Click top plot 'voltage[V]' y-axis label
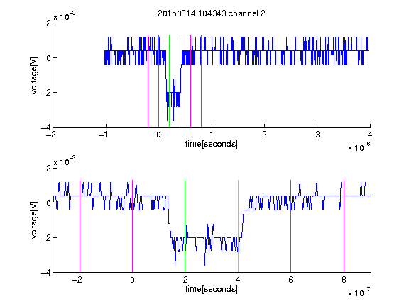 tap(34, 75)
